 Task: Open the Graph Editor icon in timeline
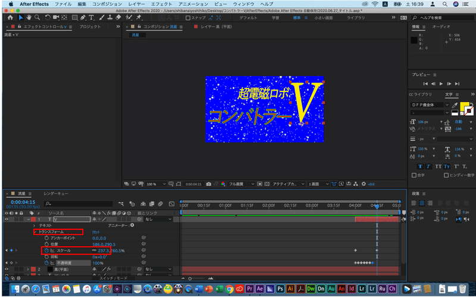coord(171,204)
